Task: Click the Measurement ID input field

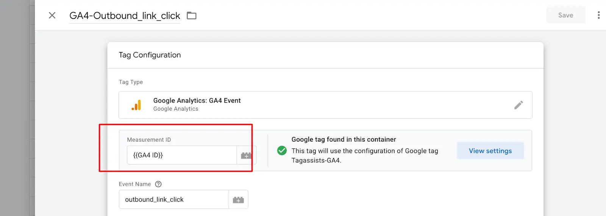Action: [182, 155]
